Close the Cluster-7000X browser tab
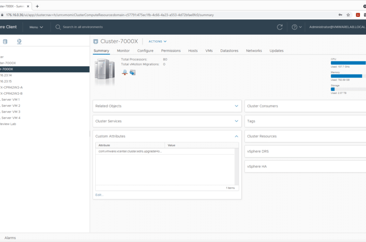 point(28,6)
